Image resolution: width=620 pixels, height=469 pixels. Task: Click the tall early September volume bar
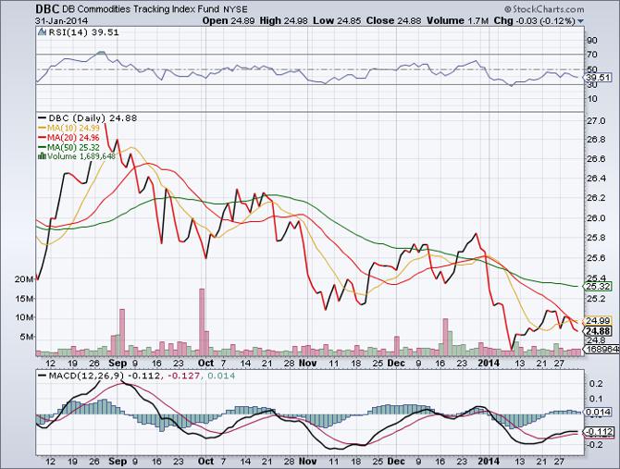point(122,332)
